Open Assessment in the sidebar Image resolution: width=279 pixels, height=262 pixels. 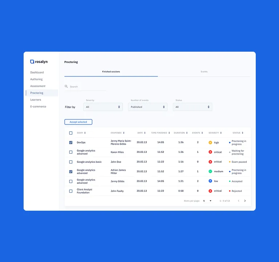tap(38, 86)
